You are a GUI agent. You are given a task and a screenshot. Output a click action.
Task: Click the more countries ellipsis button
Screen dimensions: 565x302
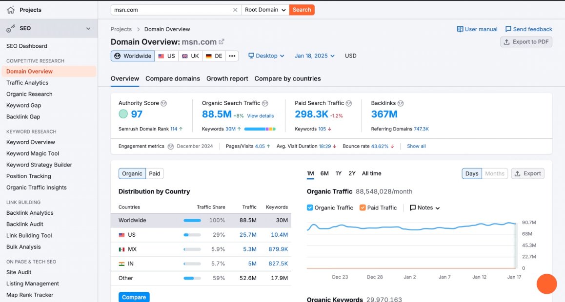pos(232,56)
